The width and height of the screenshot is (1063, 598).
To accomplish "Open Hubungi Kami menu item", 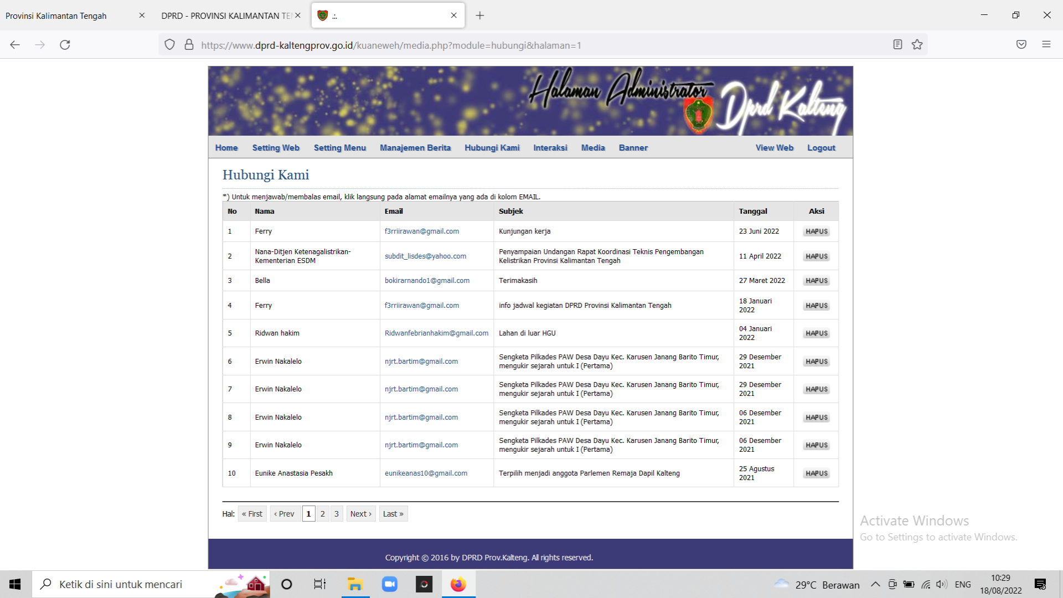I will click(x=492, y=148).
